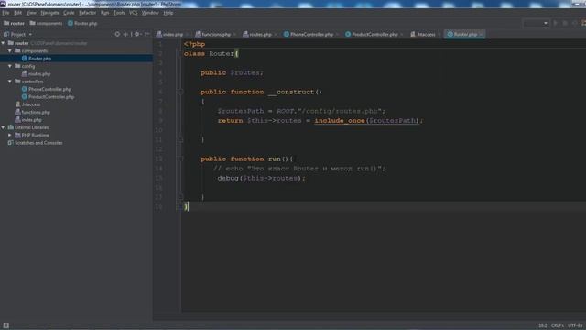Click the router breadcrumb in navigation bar
The image size is (586, 330).
[x=14, y=23]
